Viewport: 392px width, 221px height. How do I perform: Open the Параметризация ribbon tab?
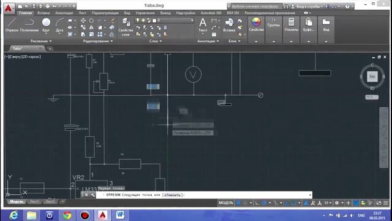105,13
